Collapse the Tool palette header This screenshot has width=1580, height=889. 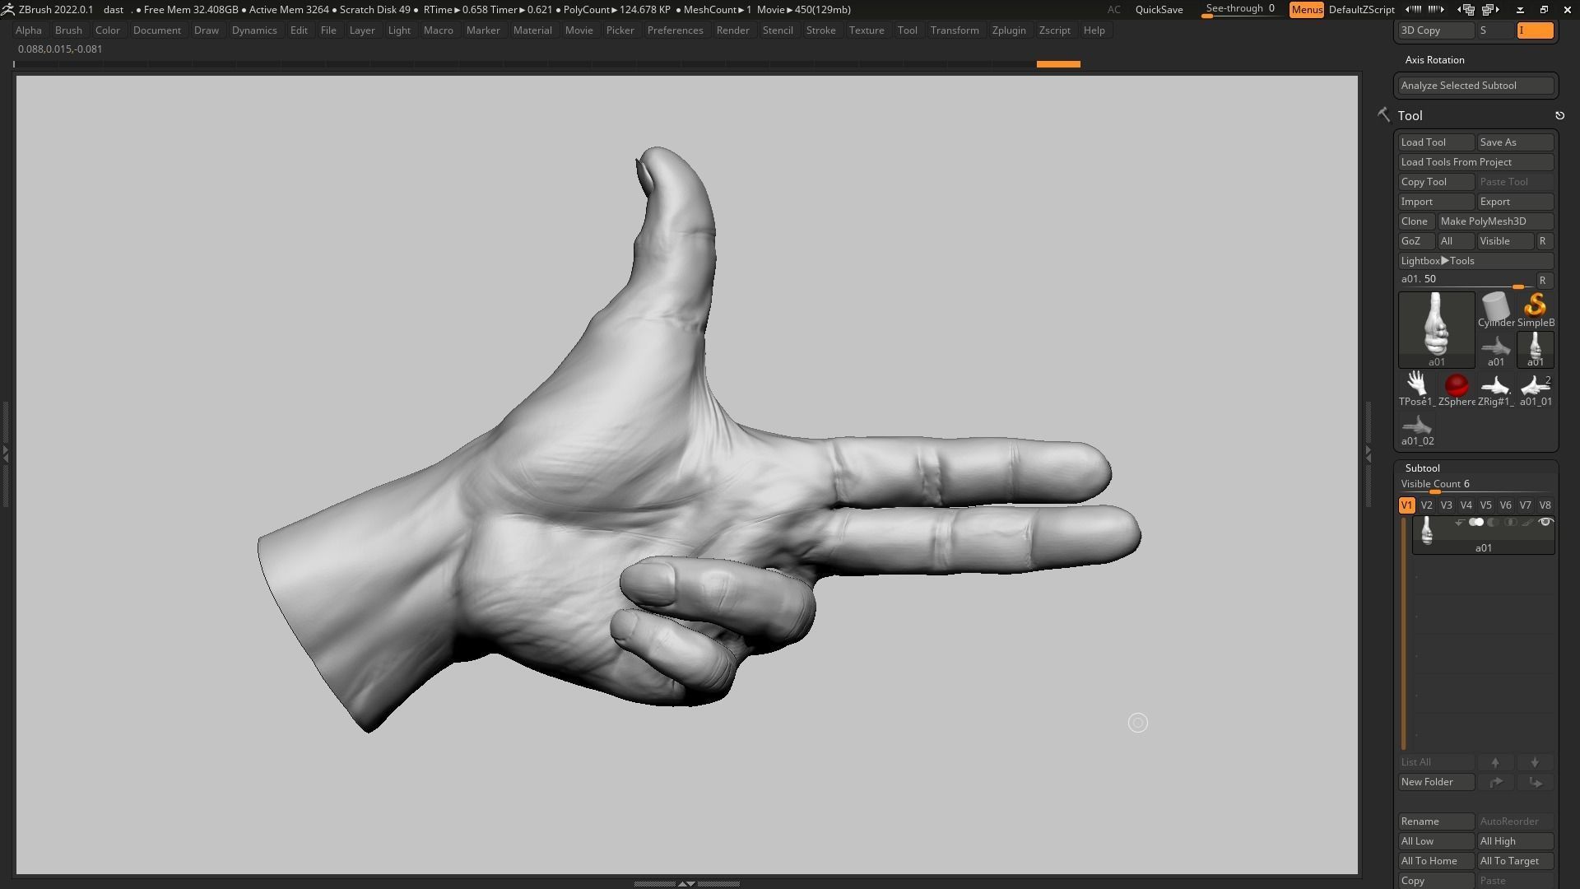(x=1410, y=116)
